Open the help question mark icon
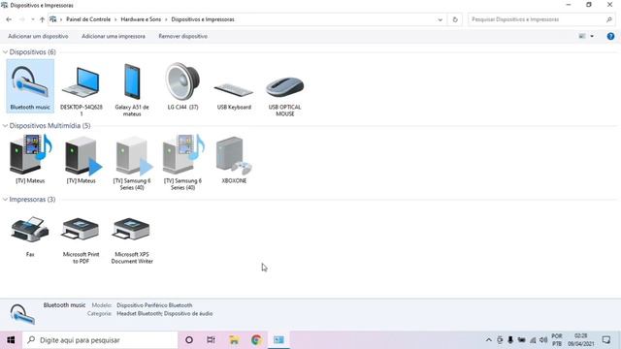621x349 pixels. coord(610,36)
